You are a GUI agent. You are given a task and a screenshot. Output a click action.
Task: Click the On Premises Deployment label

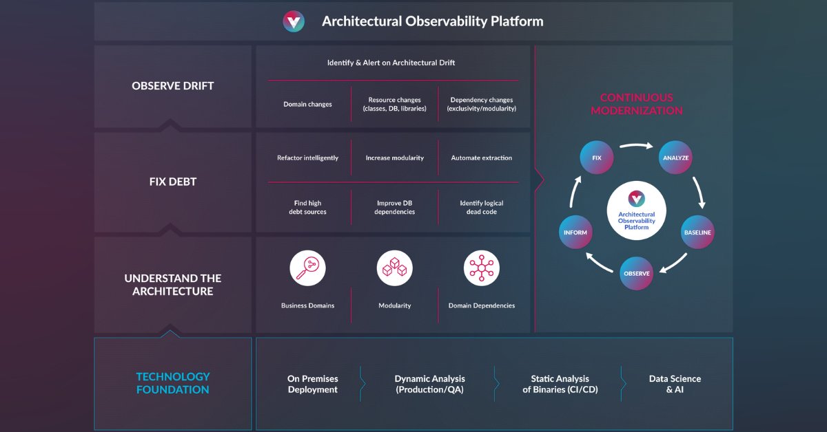(314, 383)
